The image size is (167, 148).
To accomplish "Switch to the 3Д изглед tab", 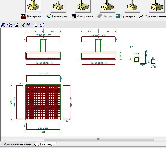I will [x=44, y=144].
